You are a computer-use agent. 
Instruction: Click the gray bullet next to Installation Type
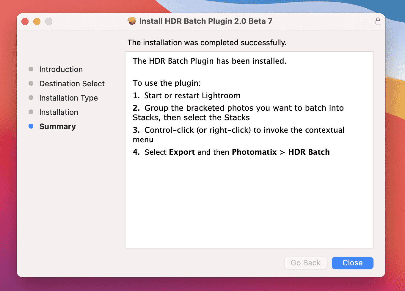click(x=31, y=98)
